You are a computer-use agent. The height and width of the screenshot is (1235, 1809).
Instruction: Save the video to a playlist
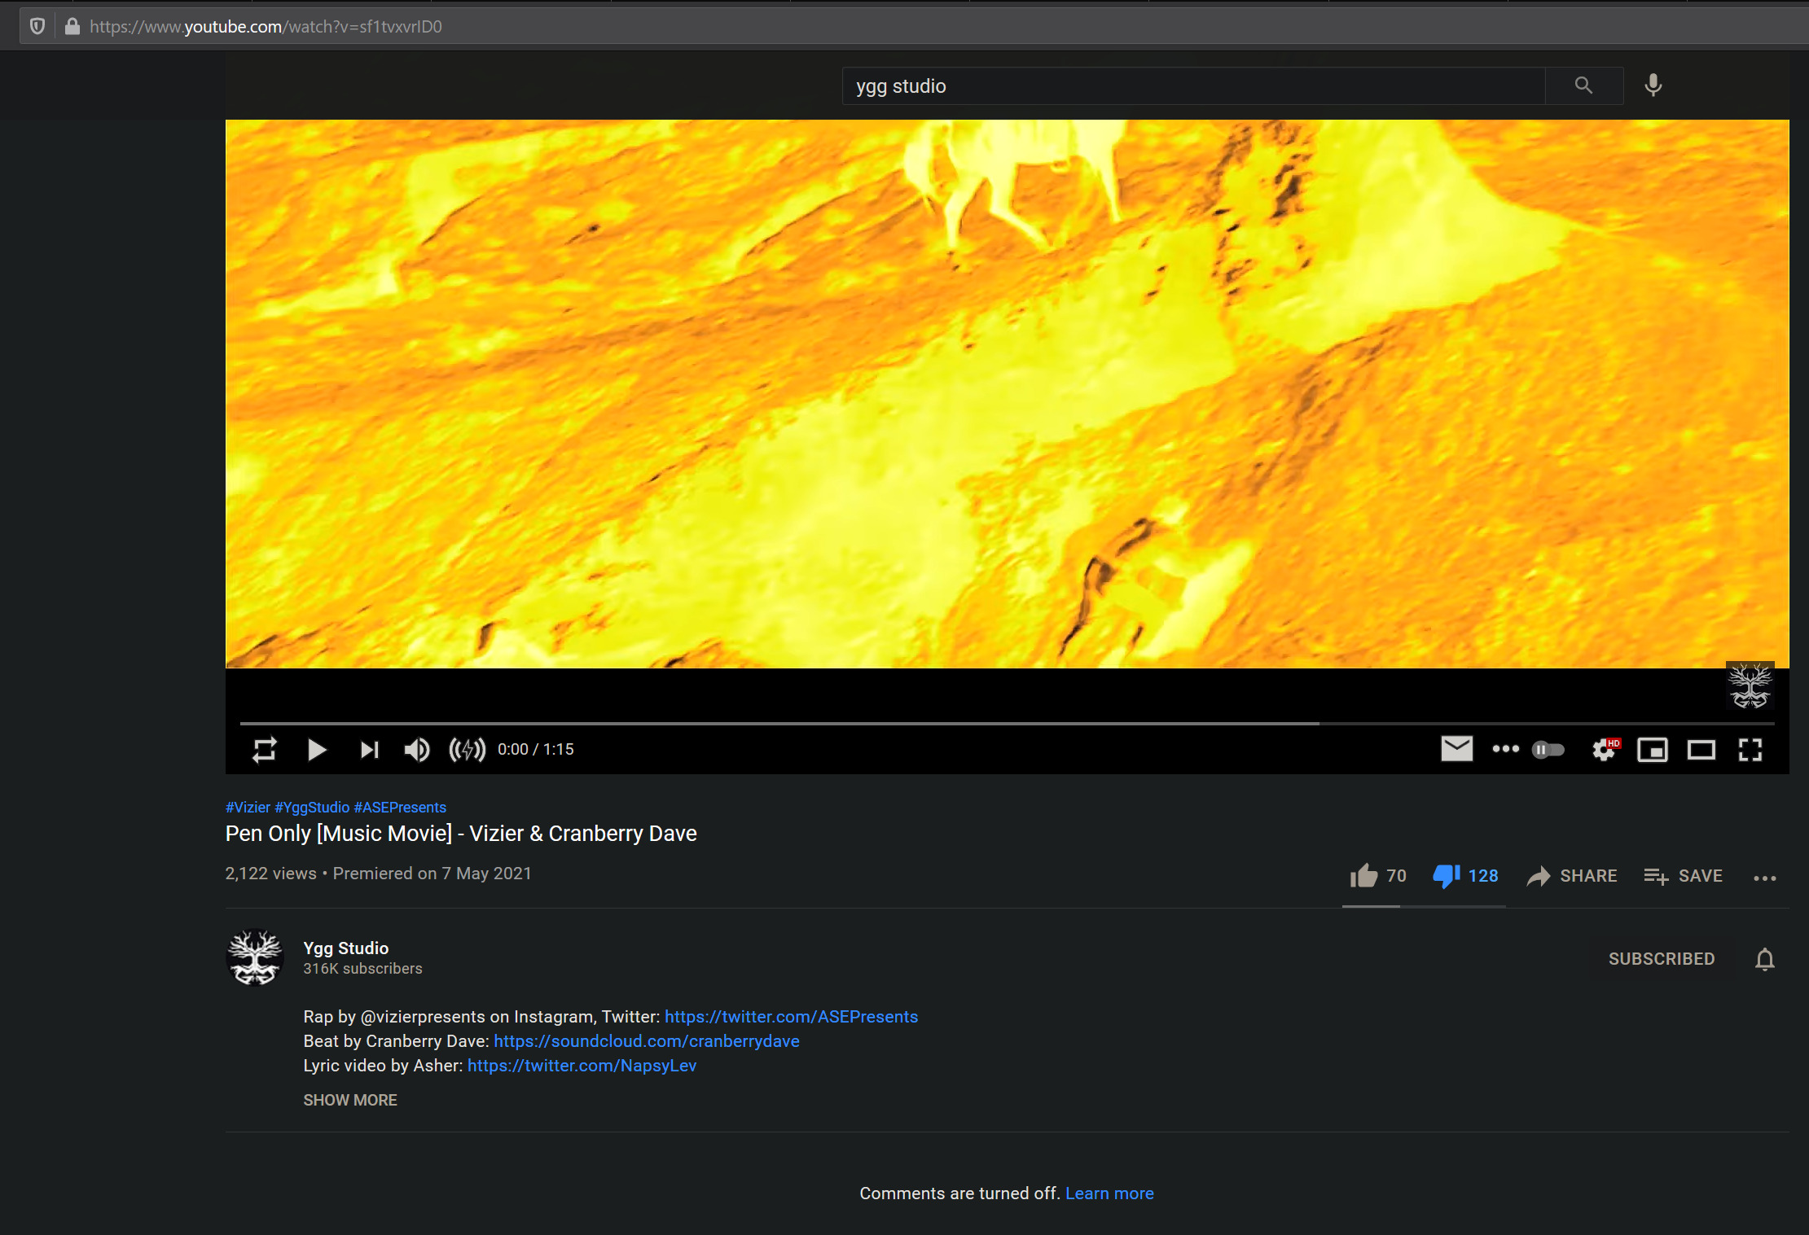click(x=1683, y=876)
